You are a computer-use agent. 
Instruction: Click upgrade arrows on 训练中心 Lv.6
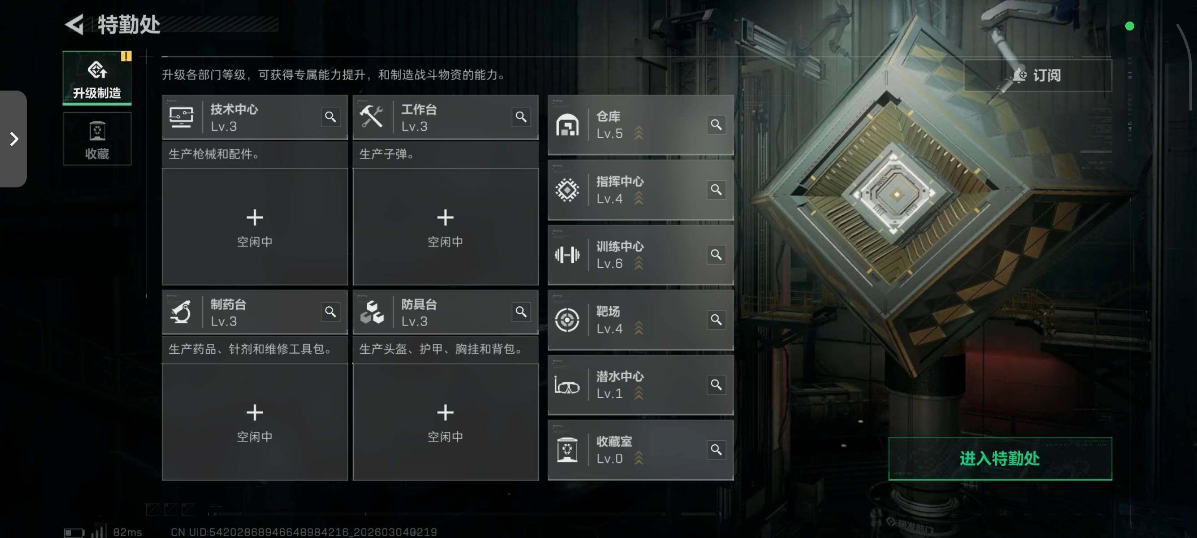[639, 263]
